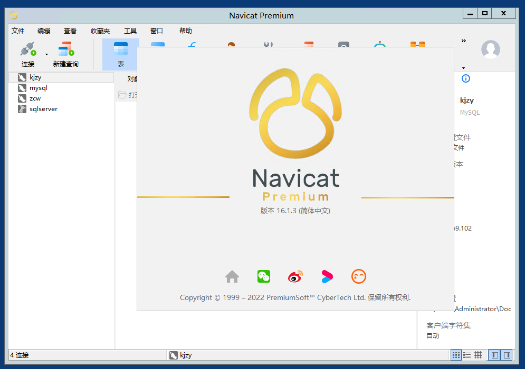This screenshot has height=369, width=525.
Task: Click the SQL Server icon beside sqlserver
Action: coord(22,109)
